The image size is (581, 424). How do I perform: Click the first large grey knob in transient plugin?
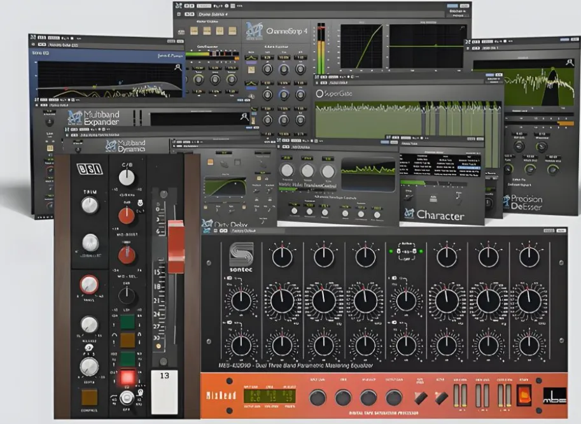[286, 171]
